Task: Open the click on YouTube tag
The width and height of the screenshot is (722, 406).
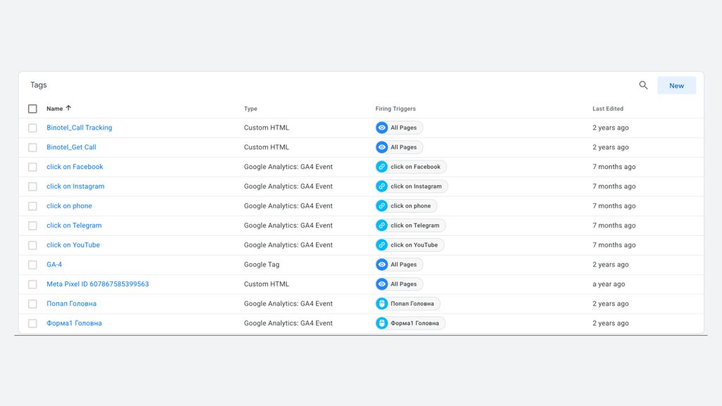Action: click(73, 245)
